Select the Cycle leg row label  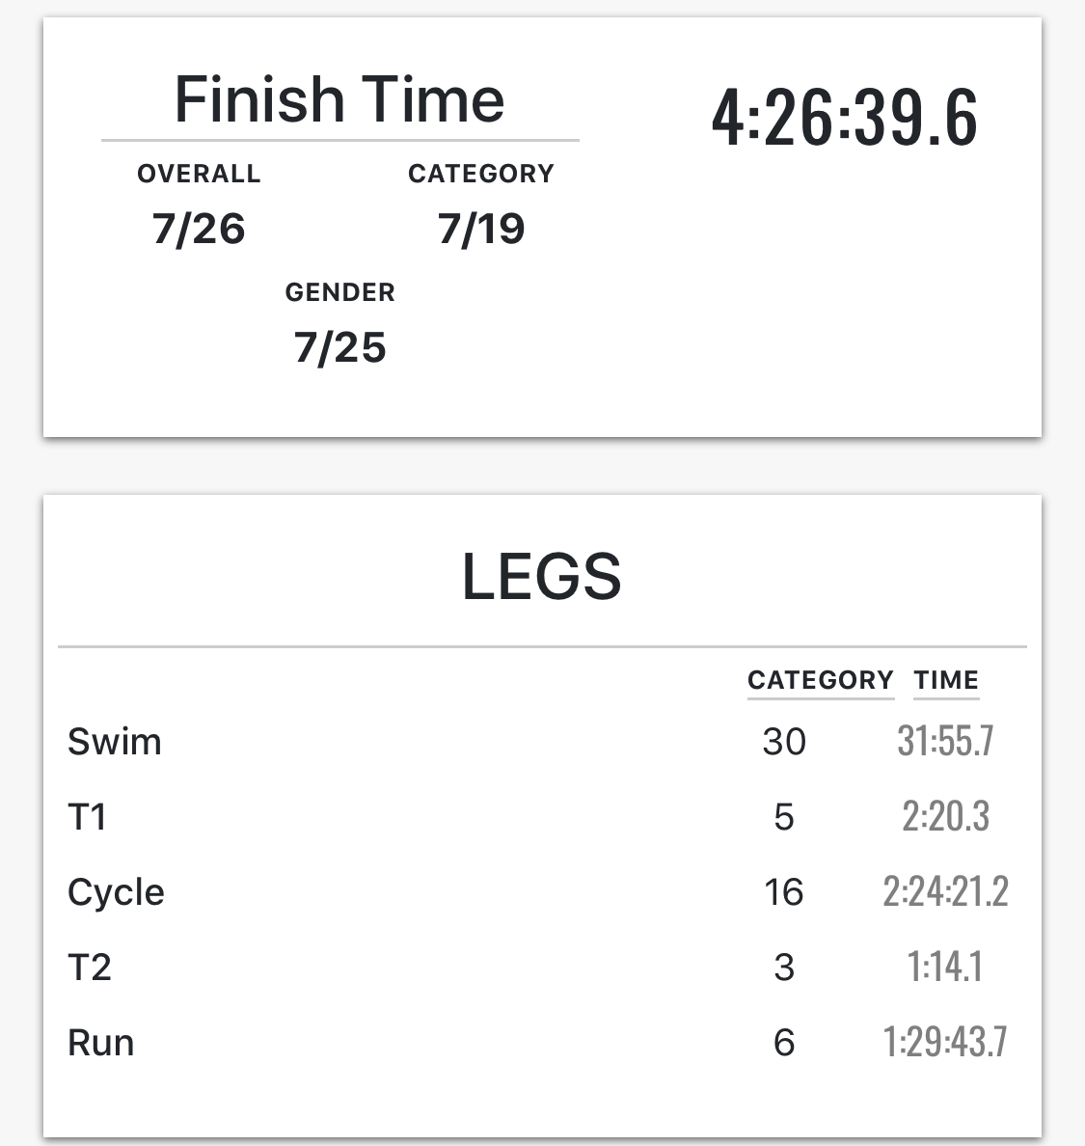point(116,892)
